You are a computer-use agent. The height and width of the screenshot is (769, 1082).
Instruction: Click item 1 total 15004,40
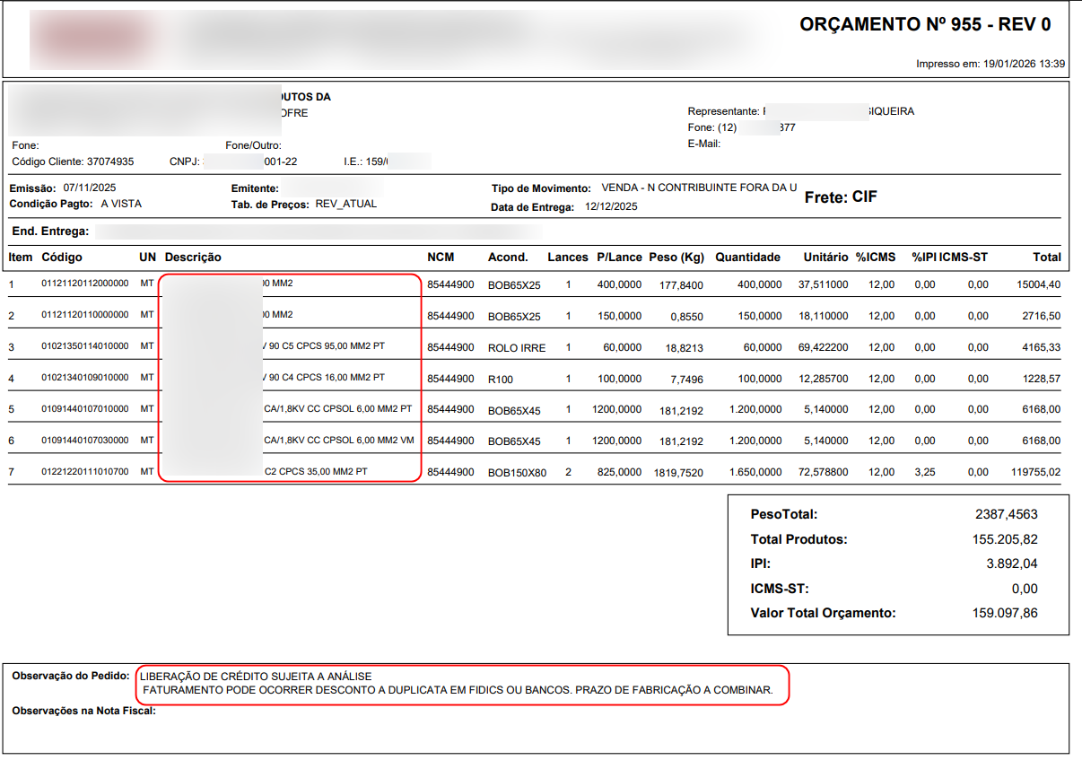[x=1038, y=284]
